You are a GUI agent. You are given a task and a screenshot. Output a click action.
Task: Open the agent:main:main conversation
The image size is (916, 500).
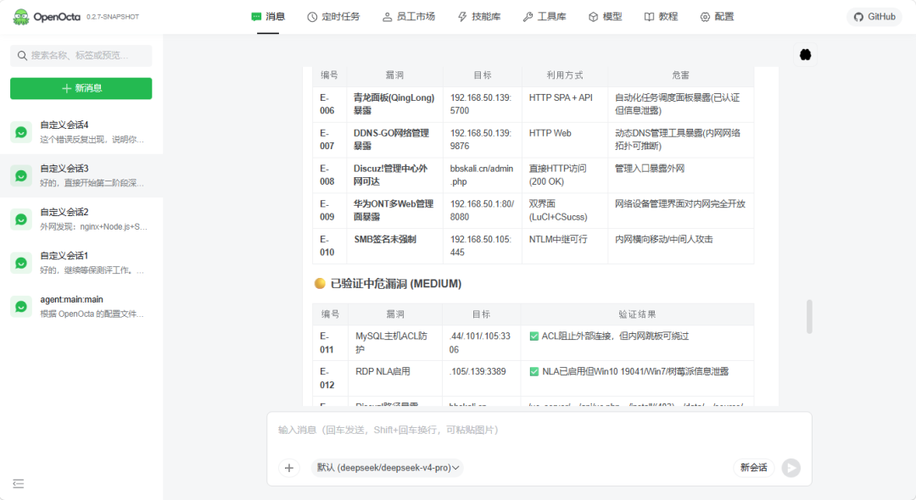(x=81, y=306)
